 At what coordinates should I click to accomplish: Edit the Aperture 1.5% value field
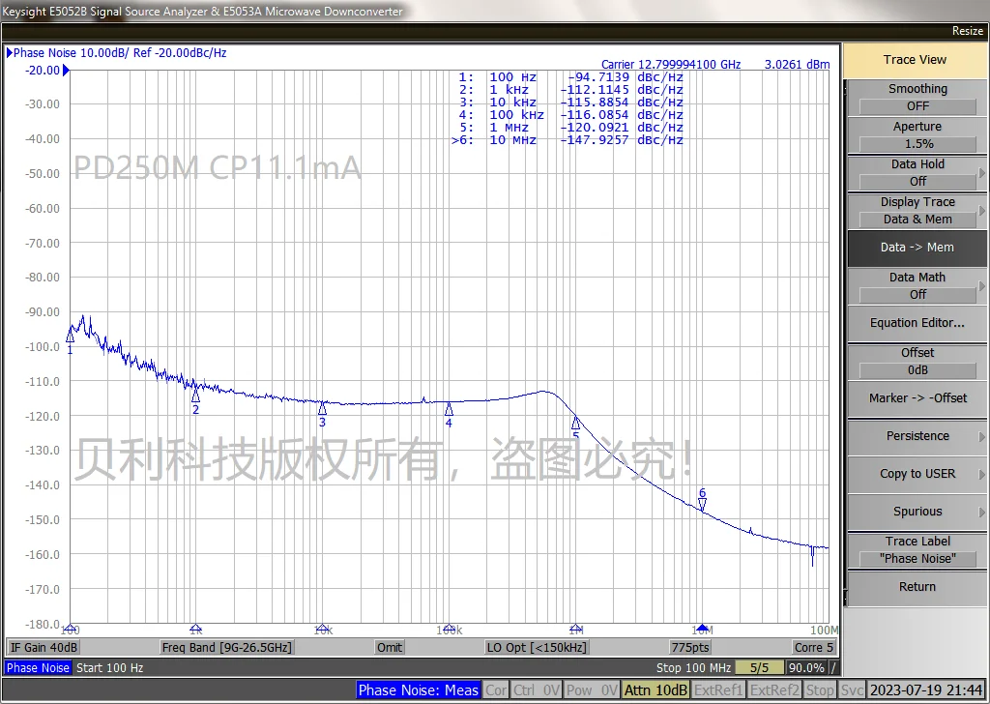coord(917,143)
